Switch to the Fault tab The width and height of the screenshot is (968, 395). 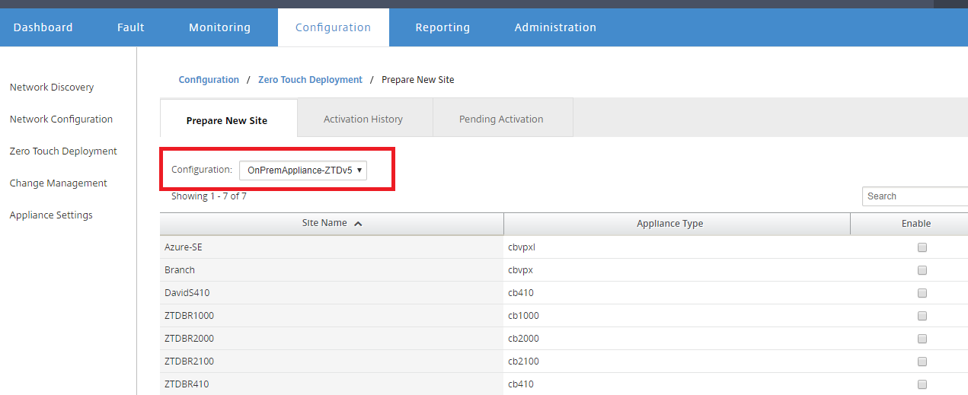[131, 27]
